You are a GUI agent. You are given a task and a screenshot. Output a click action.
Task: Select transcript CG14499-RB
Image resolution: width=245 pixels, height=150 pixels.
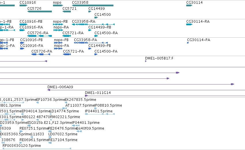[x=90, y=30]
